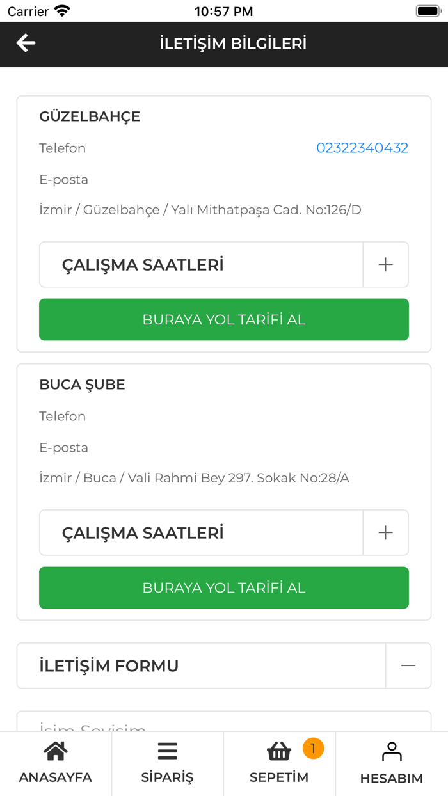Tap plus icon for Buca Şube hours

pos(385,533)
